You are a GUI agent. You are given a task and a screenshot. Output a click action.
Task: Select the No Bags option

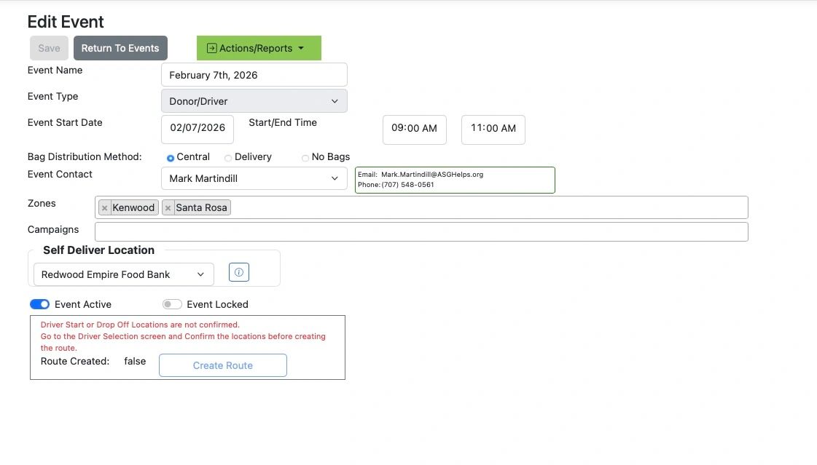pyautogui.click(x=305, y=158)
